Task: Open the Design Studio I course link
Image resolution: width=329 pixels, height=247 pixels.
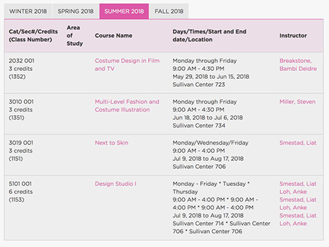Action: tap(116, 184)
